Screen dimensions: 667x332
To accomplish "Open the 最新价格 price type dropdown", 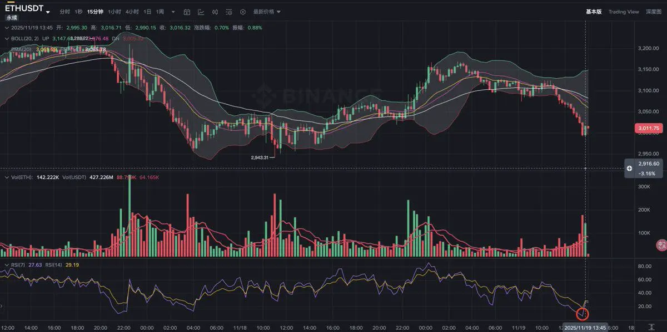I will [267, 12].
